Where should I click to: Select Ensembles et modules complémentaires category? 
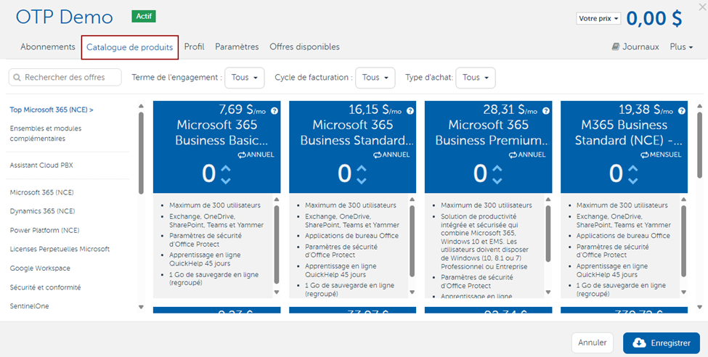click(46, 134)
